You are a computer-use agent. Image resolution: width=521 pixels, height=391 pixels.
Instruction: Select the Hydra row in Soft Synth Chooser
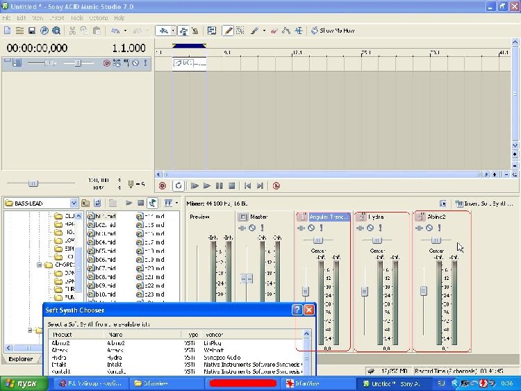pyautogui.click(x=175, y=358)
